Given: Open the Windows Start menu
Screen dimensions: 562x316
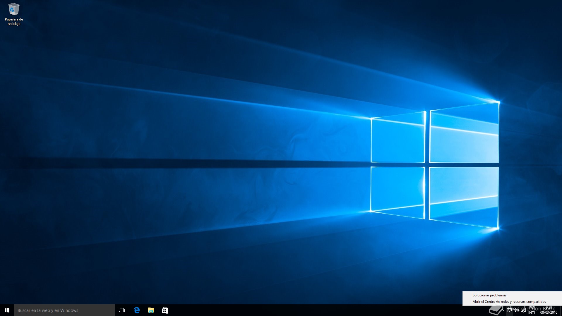Looking at the screenshot, I should pos(7,310).
